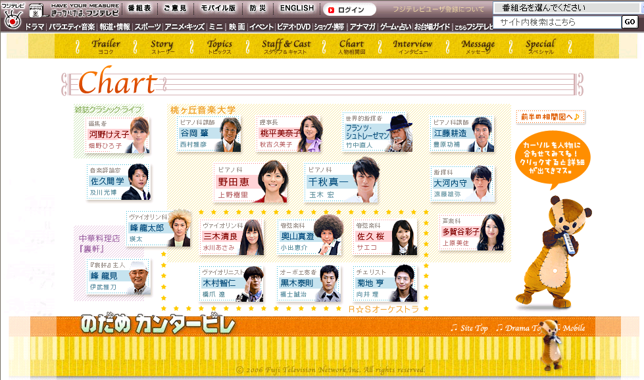Image resolution: width=644 pixels, height=380 pixels.
Task: Click the Drama Top footer link
Action: tap(519, 328)
